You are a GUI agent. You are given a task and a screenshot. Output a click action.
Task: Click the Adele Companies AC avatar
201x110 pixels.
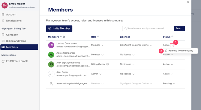coord(51,55)
